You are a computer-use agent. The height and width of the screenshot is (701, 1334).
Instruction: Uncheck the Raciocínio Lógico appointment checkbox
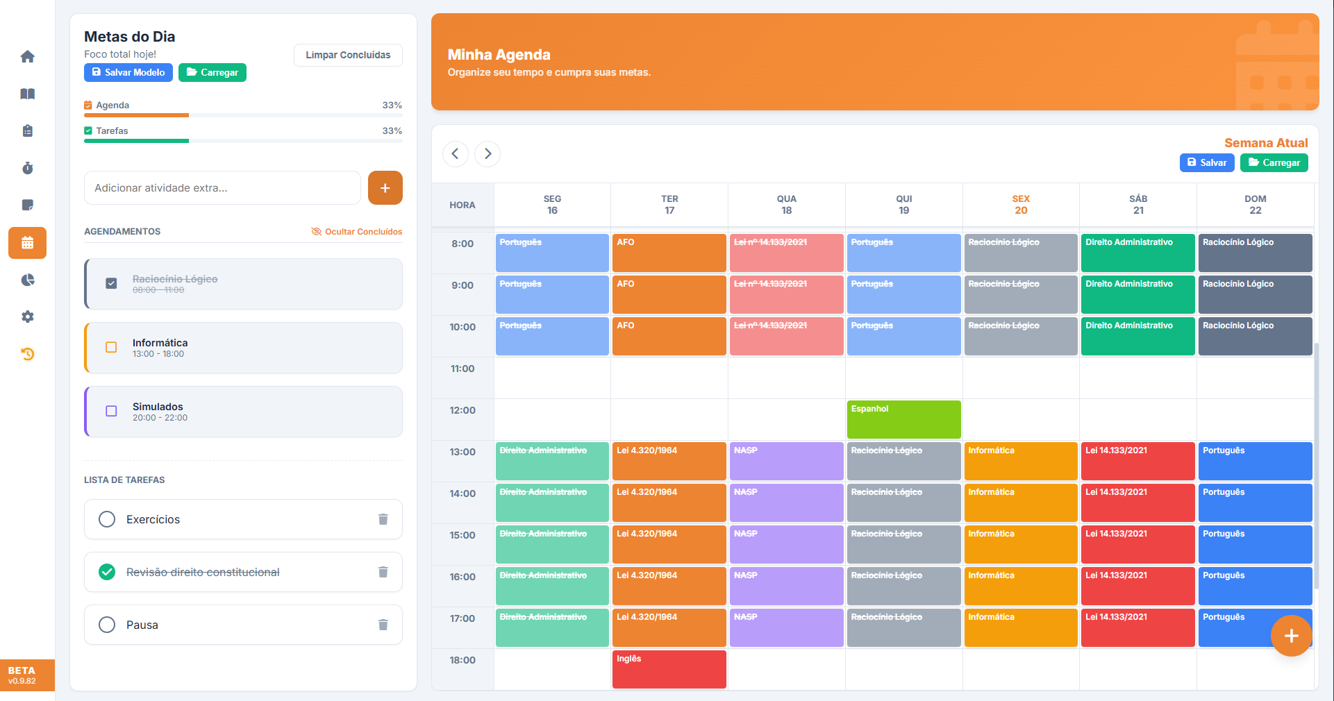point(111,283)
